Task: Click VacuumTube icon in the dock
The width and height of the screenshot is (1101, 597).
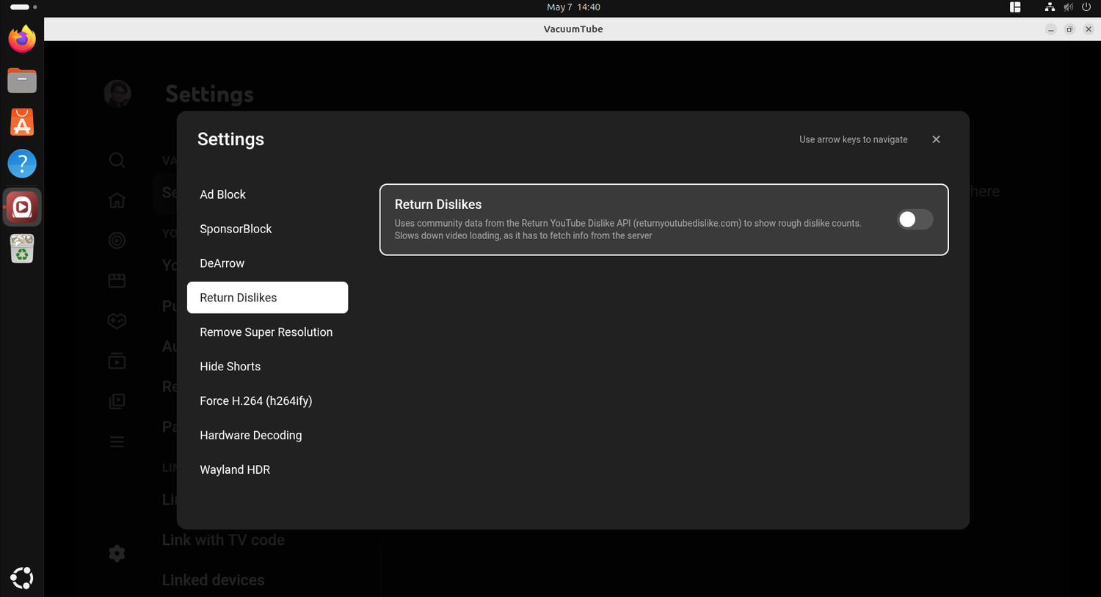Action: click(x=22, y=208)
